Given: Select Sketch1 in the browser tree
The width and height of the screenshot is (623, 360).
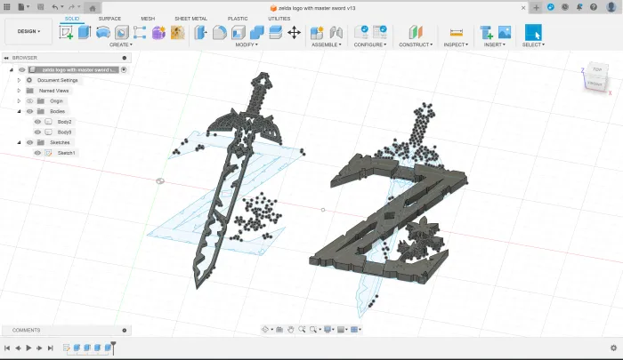Looking at the screenshot, I should click(x=66, y=153).
